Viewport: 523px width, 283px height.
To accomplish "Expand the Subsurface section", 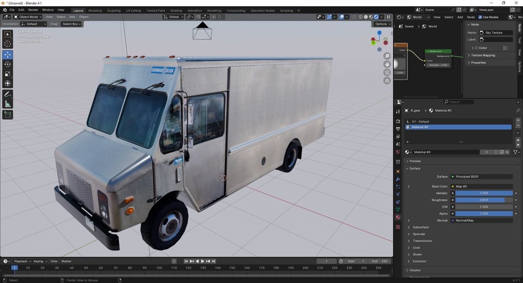I will tap(420, 227).
